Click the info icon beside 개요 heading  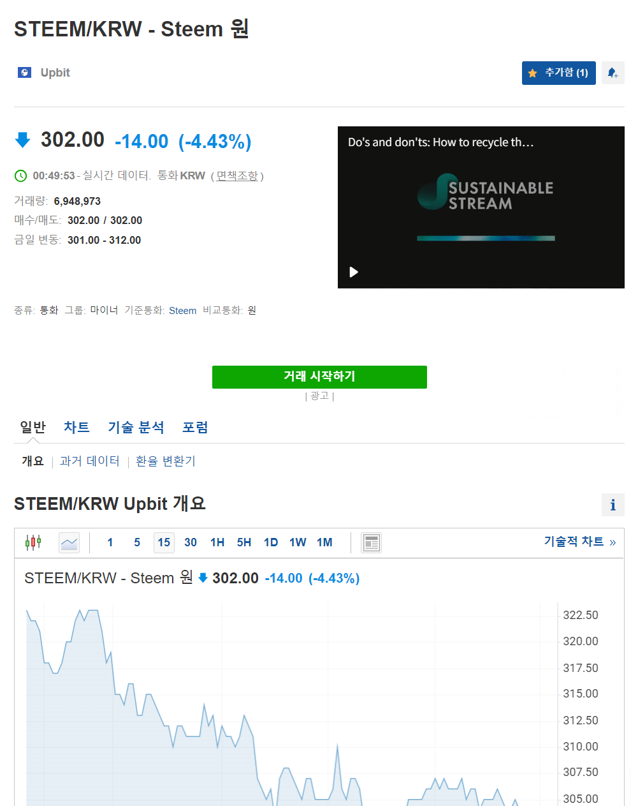pyautogui.click(x=613, y=505)
